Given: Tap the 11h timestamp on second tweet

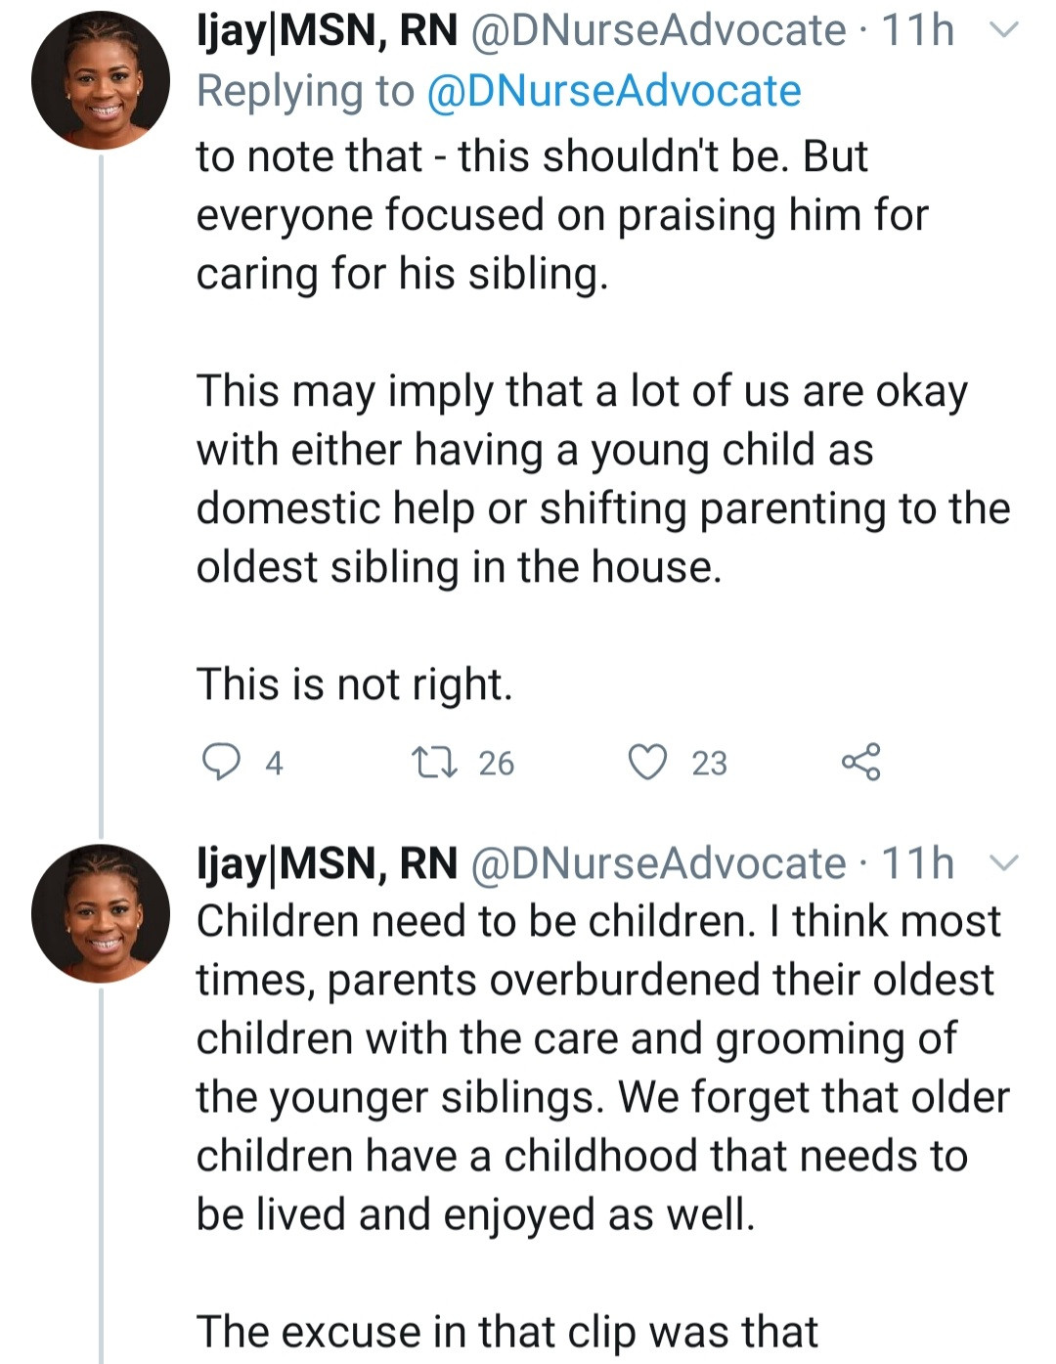Looking at the screenshot, I should pos(917,864).
